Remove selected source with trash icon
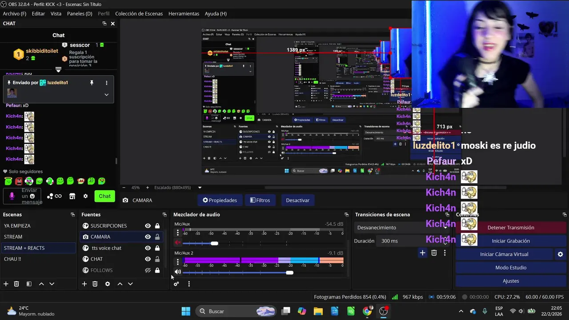 pyautogui.click(x=95, y=284)
